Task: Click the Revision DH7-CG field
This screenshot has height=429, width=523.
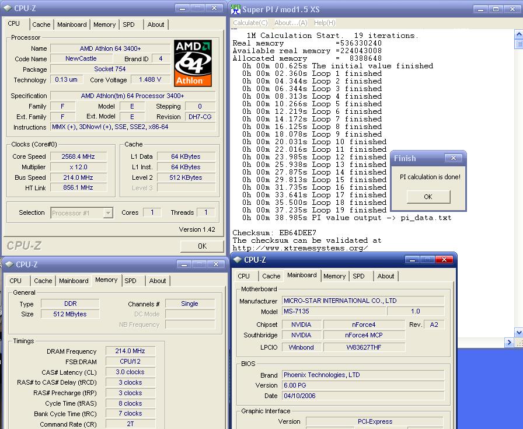Action: click(200, 117)
